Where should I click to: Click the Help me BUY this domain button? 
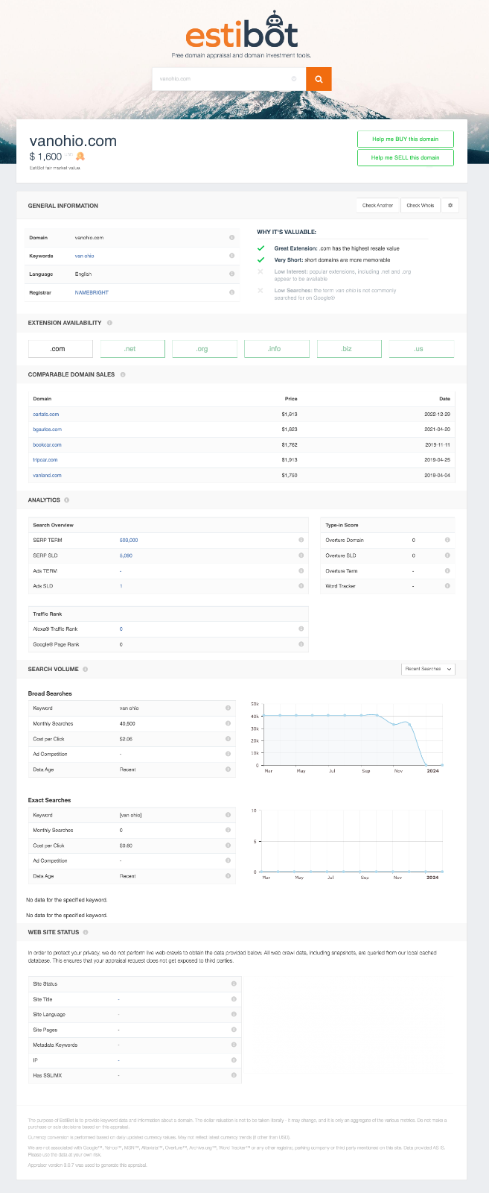405,139
